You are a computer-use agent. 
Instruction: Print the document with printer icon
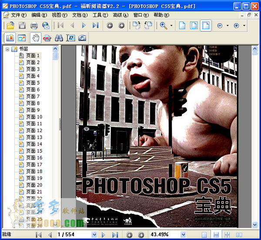coord(34,26)
